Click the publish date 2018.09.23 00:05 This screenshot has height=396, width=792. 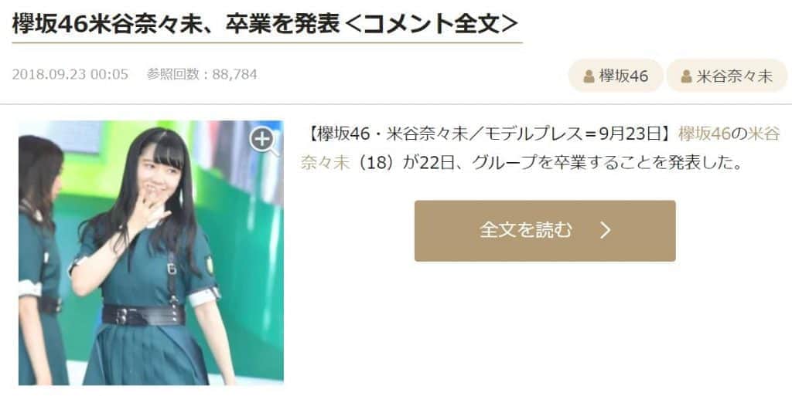click(x=70, y=75)
